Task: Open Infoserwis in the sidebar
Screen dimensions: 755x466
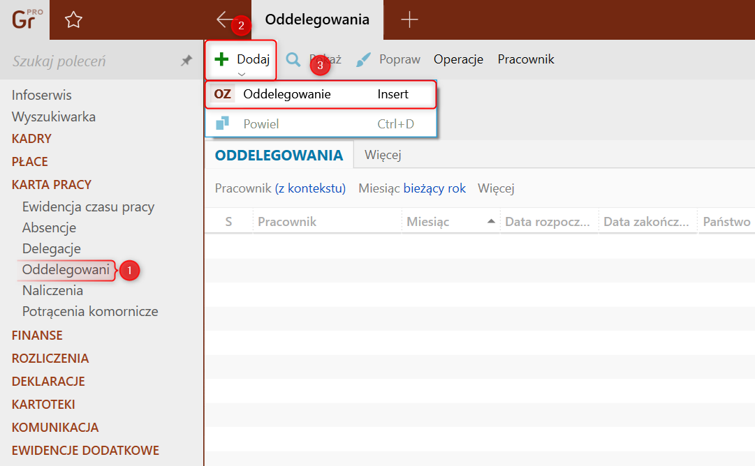Action: tap(41, 95)
